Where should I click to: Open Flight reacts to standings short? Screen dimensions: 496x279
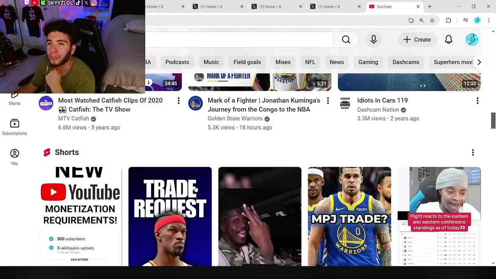[x=439, y=217]
